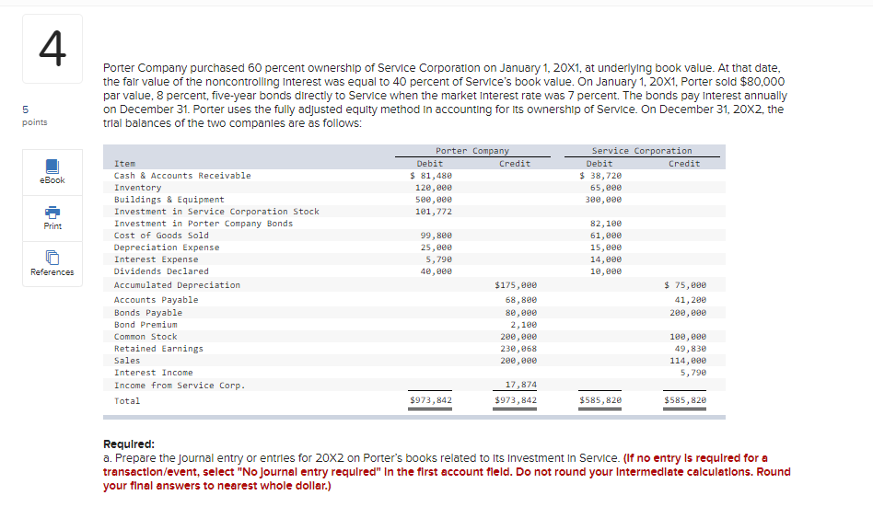Click the 'Service Corporation' column header

[641, 151]
